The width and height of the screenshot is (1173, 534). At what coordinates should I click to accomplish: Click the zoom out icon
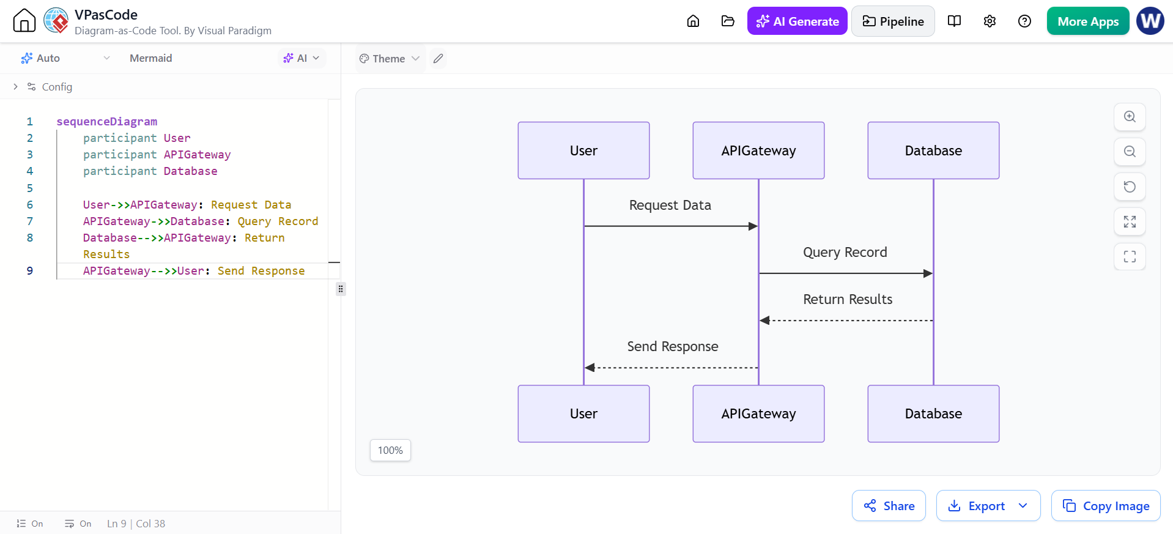[x=1130, y=152]
